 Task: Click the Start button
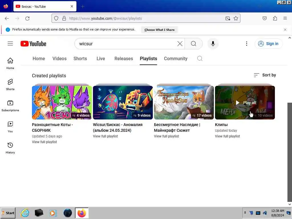(x=8, y=213)
